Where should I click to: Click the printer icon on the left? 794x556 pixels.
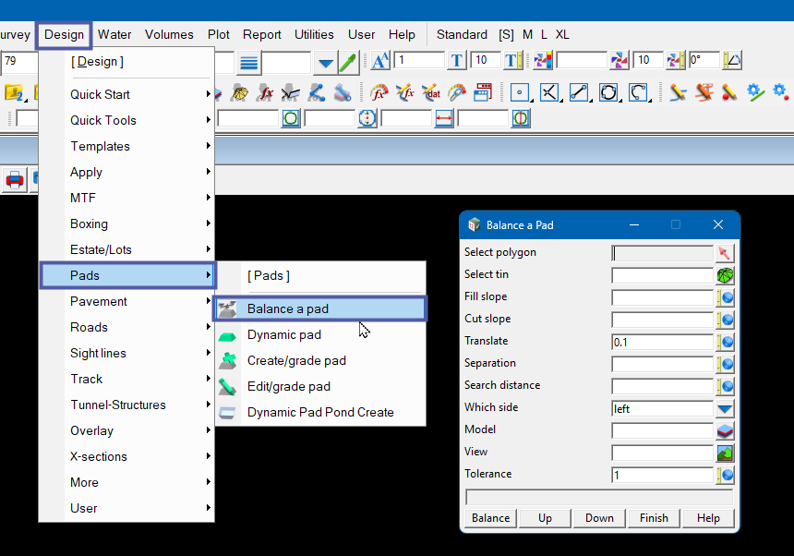[x=15, y=179]
